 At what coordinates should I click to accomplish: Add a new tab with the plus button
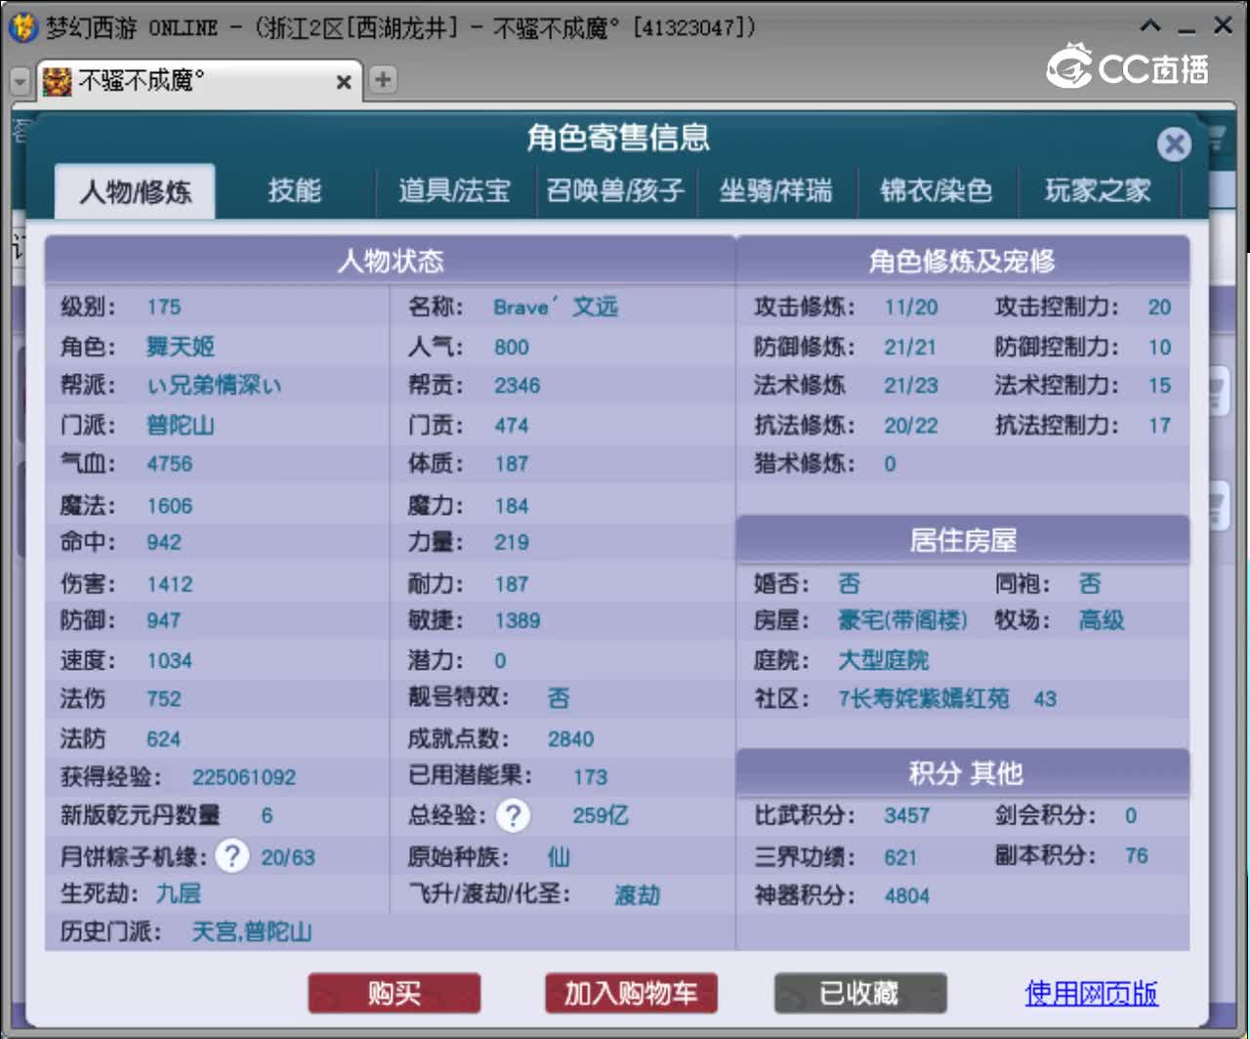click(383, 80)
